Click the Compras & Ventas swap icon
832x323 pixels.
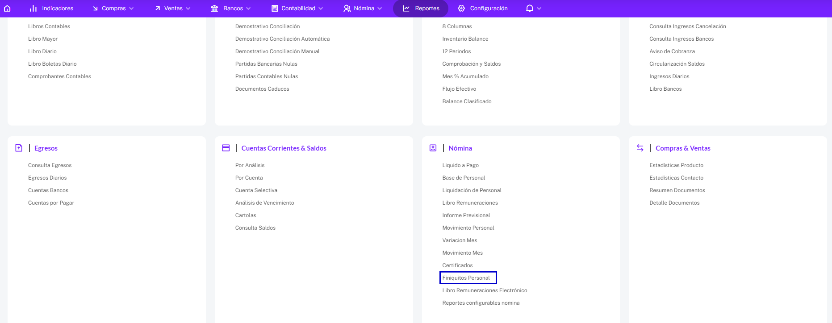640,148
